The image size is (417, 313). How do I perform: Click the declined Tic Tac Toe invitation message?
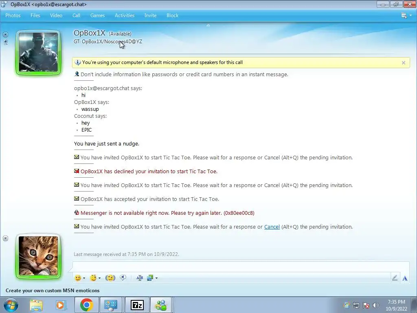149,172
